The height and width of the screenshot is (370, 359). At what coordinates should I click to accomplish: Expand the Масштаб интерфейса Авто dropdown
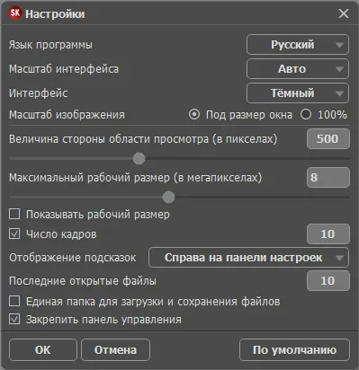tap(298, 69)
